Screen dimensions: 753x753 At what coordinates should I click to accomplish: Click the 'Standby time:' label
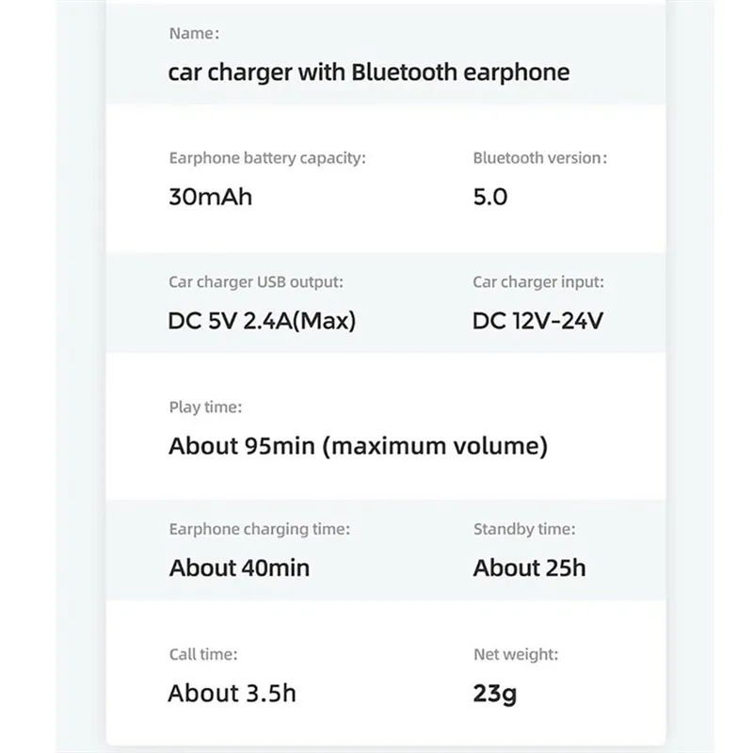click(524, 529)
